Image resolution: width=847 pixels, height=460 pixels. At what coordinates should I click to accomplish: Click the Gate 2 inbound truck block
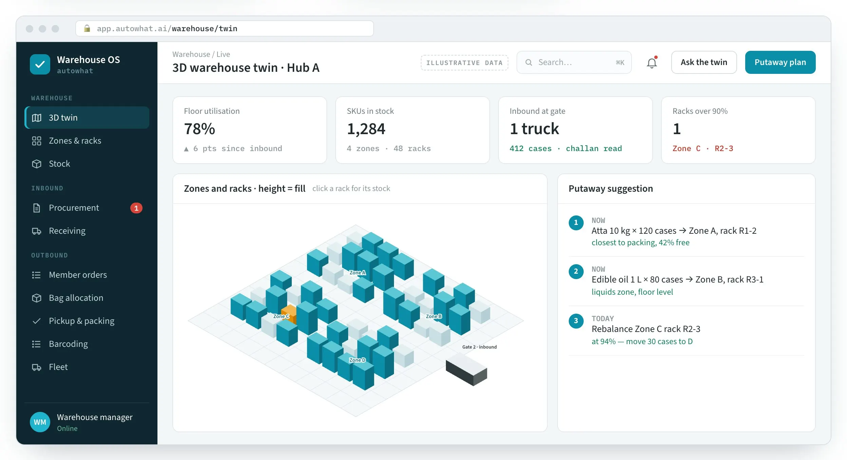[466, 369]
